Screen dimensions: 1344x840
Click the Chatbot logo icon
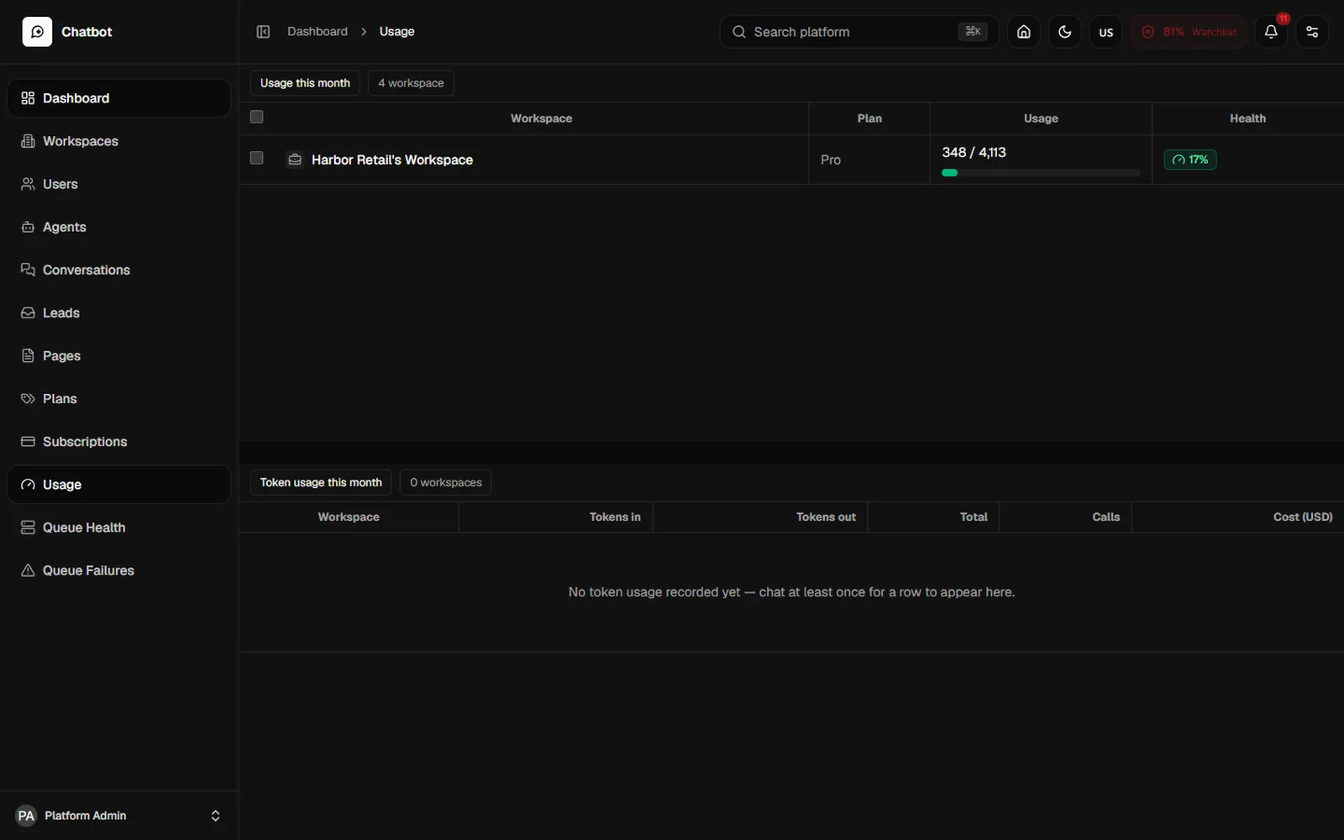tap(37, 32)
